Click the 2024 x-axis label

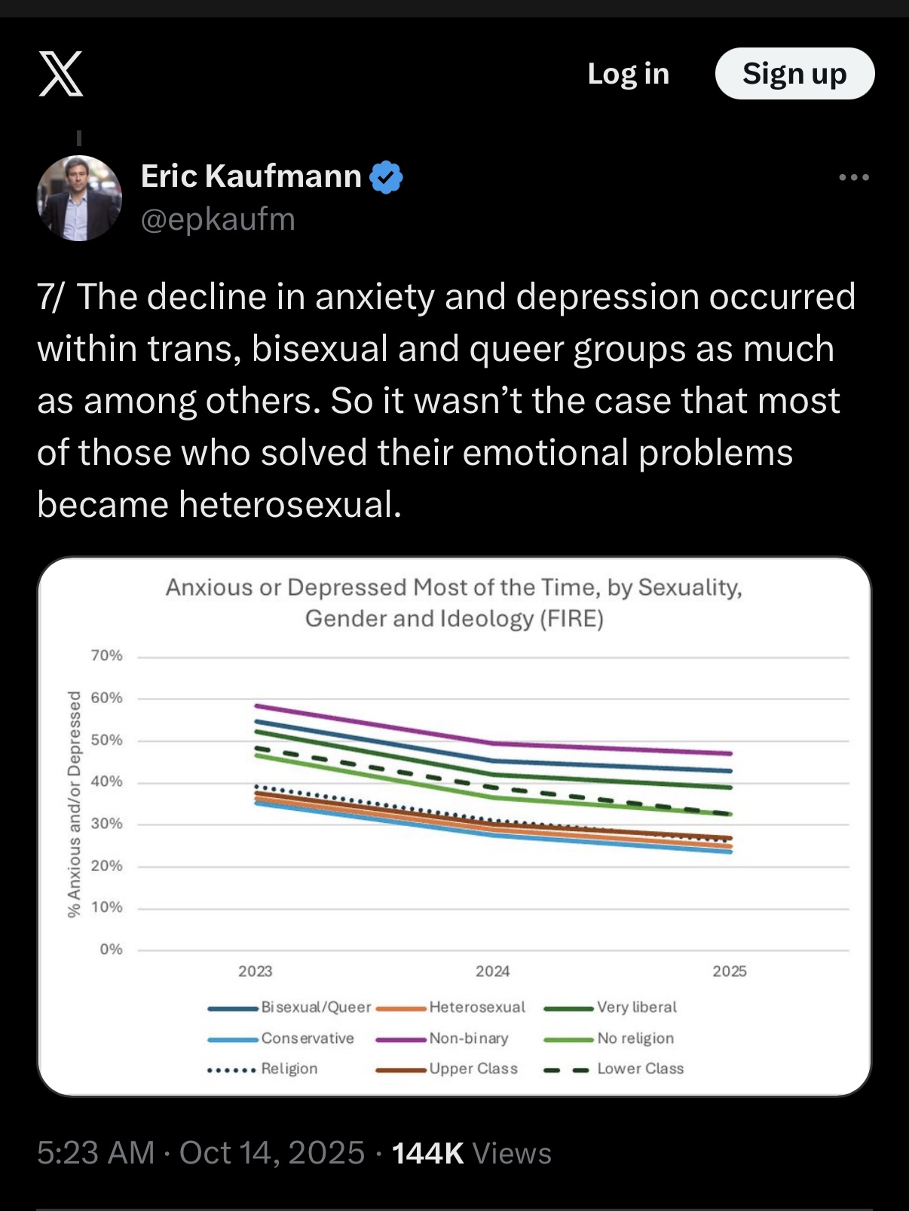[x=492, y=971]
